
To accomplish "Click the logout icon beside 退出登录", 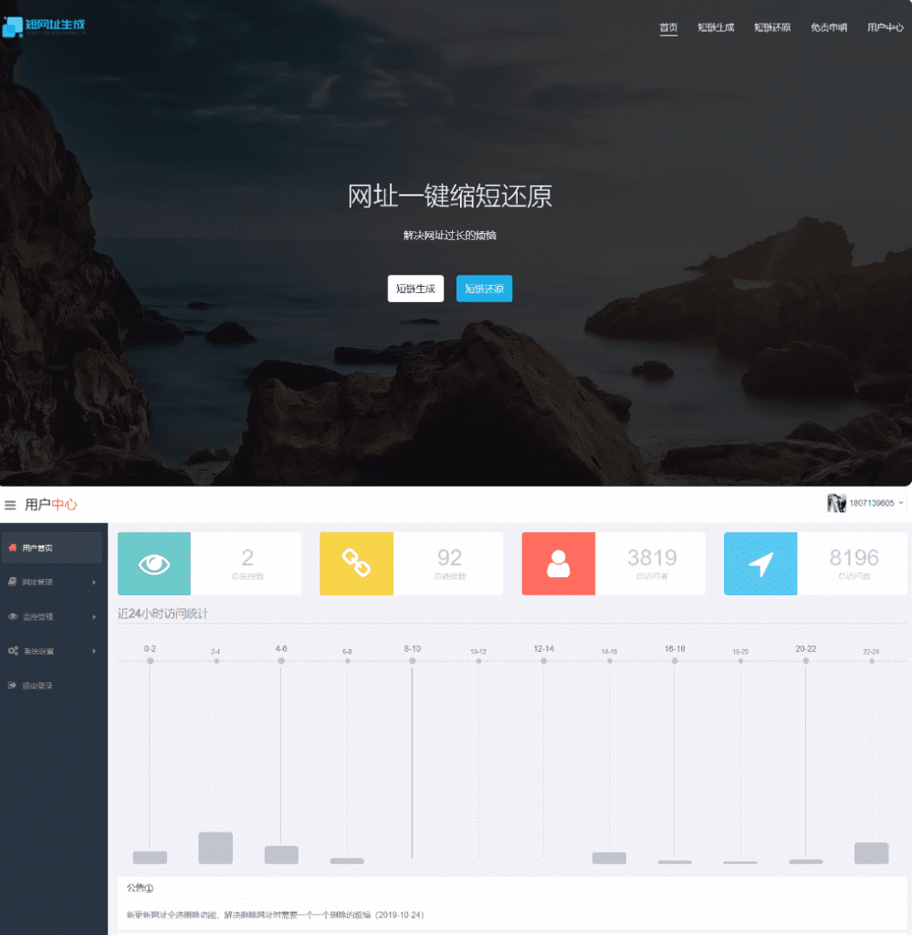I will pos(12,686).
